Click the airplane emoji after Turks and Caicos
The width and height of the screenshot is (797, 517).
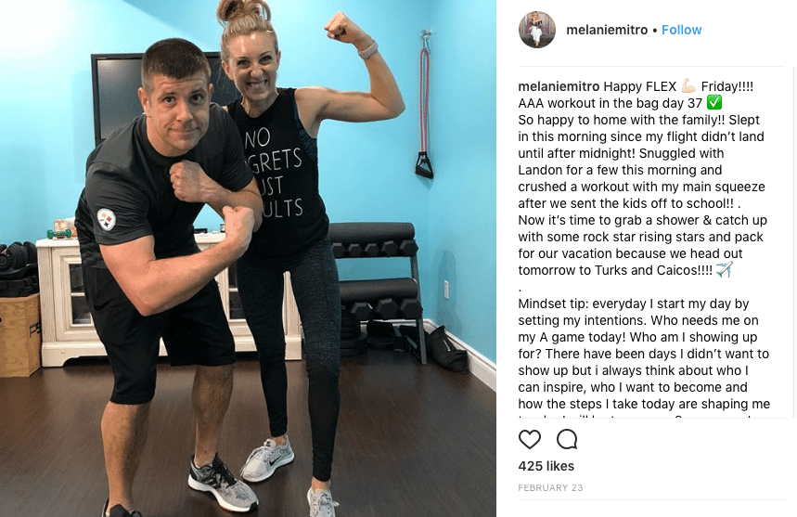click(x=724, y=269)
